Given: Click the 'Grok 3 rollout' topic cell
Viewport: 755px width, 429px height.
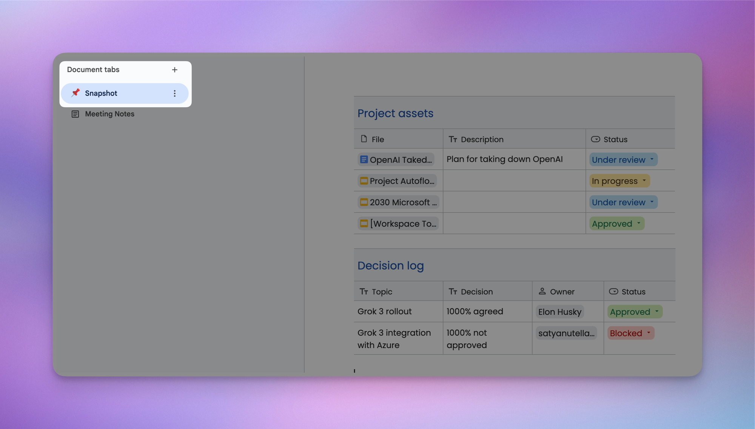Looking at the screenshot, I should (398, 312).
